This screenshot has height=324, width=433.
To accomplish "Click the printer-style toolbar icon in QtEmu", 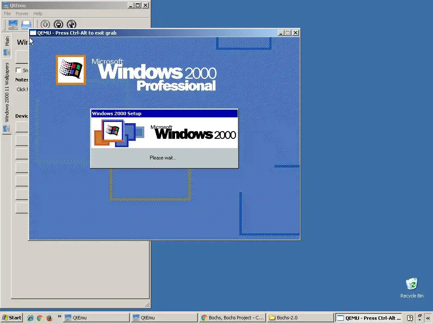I will [26, 24].
